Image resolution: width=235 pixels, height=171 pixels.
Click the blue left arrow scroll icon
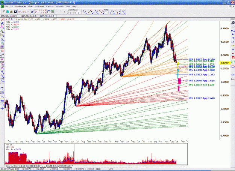(233, 34)
